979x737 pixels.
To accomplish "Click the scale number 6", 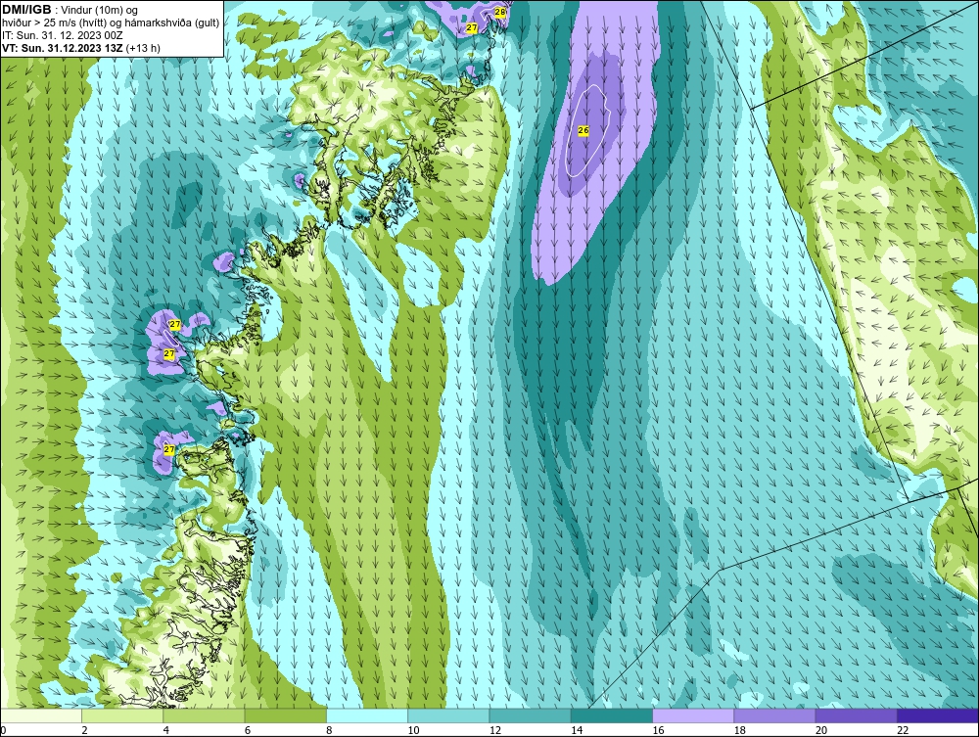I will [x=248, y=731].
